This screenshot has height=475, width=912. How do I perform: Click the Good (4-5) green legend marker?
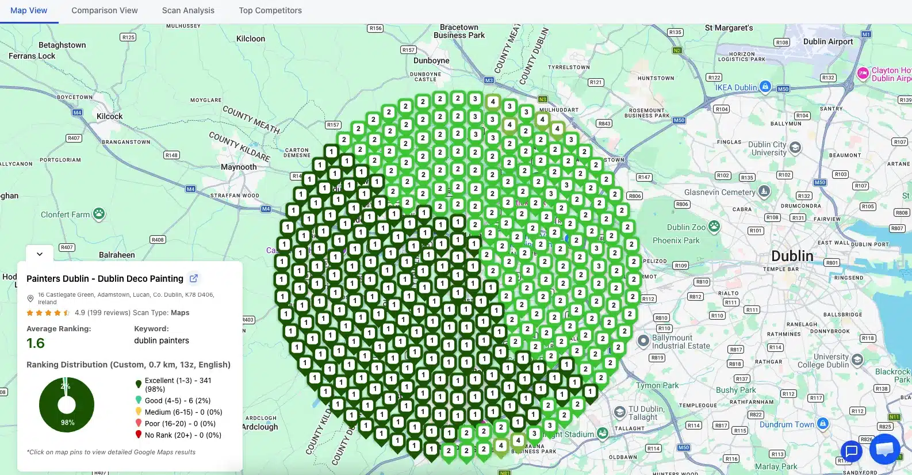tap(138, 400)
